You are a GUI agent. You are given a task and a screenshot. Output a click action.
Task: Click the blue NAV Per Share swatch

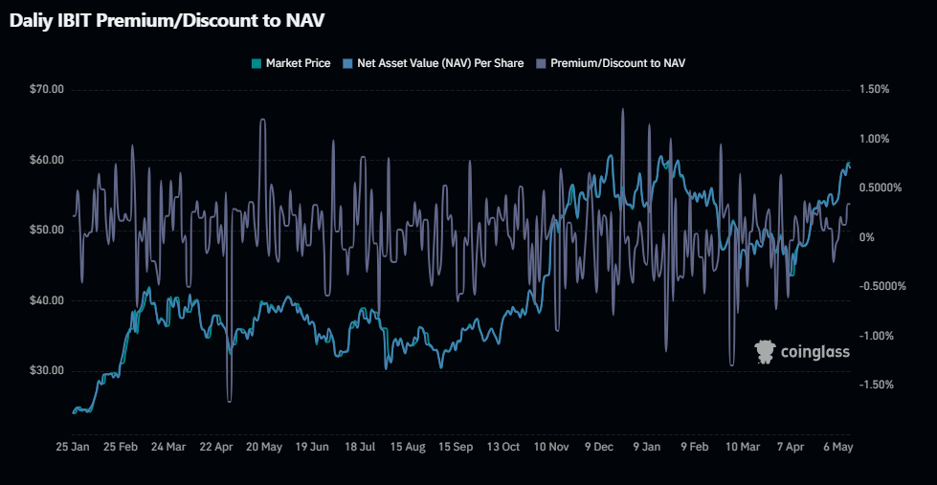coord(347,63)
